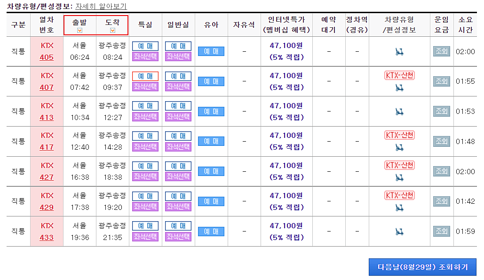Book 일반실 on the 12:40 train
The height and width of the screenshot is (280, 484).
pos(178,136)
